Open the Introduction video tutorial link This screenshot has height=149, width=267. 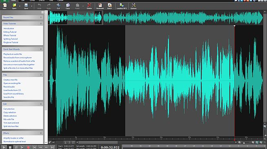[x=9, y=28]
